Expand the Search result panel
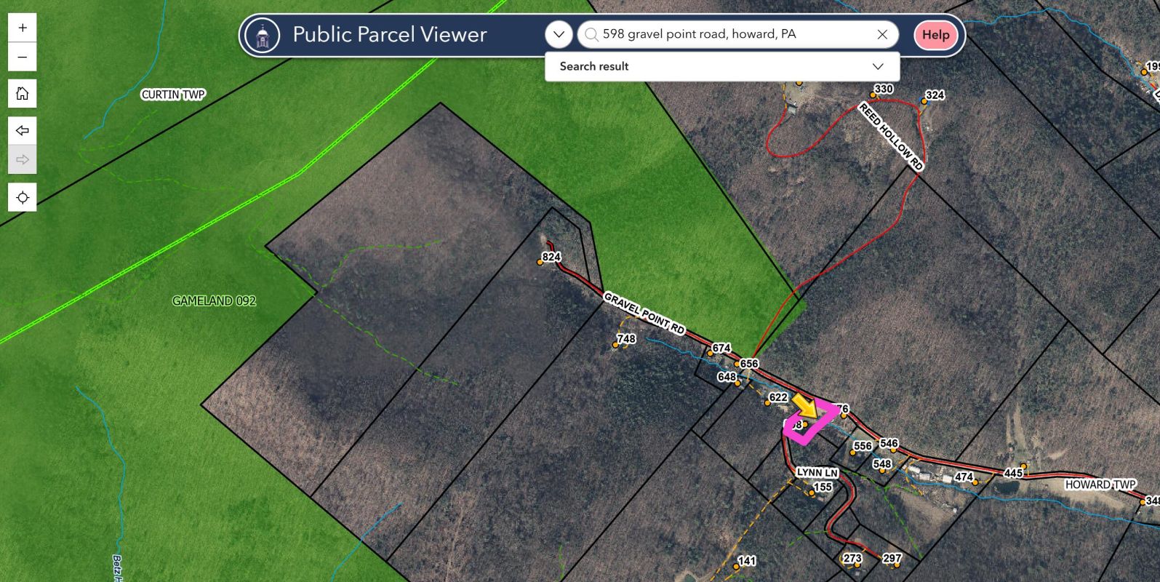 [x=878, y=66]
